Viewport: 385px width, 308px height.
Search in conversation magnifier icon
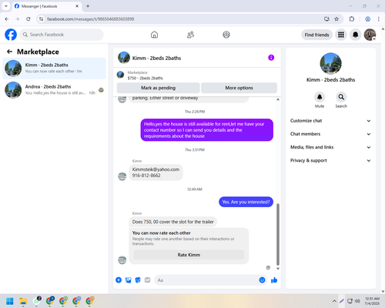coord(341,97)
